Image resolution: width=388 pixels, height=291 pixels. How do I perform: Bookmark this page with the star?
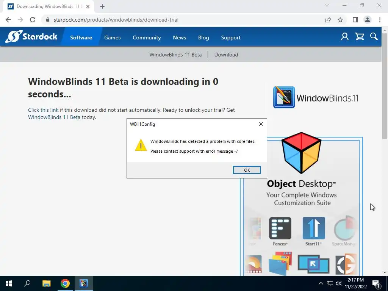[x=340, y=20]
